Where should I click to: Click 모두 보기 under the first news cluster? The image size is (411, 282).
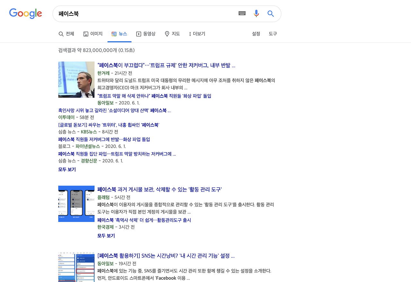[67, 169]
